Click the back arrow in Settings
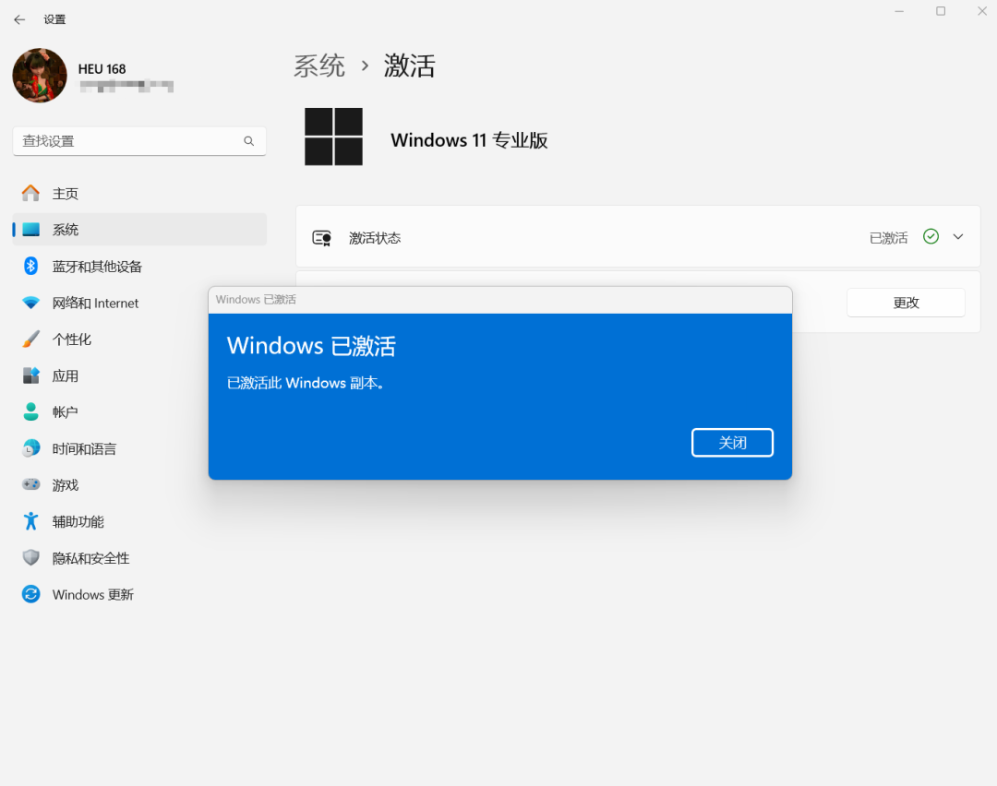 (x=19, y=19)
